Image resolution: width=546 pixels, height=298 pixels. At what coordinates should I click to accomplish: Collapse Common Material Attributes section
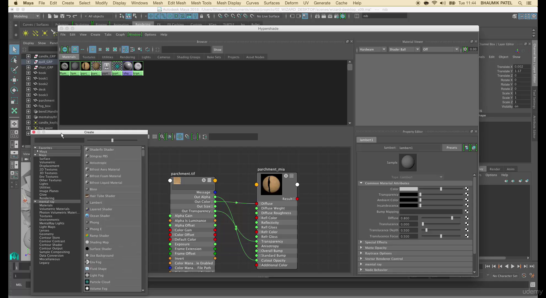coord(361,183)
